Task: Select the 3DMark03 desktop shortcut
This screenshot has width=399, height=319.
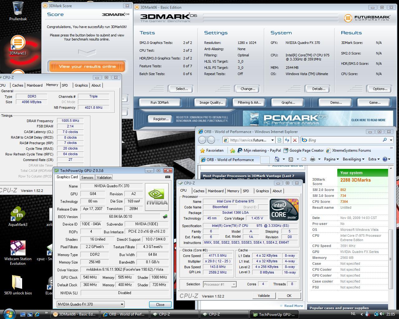Action: point(18,46)
